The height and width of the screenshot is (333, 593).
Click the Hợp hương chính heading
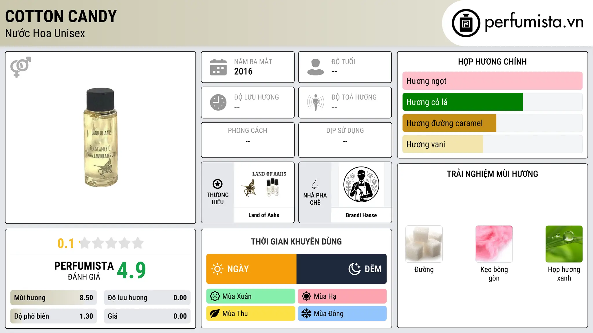tap(492, 62)
